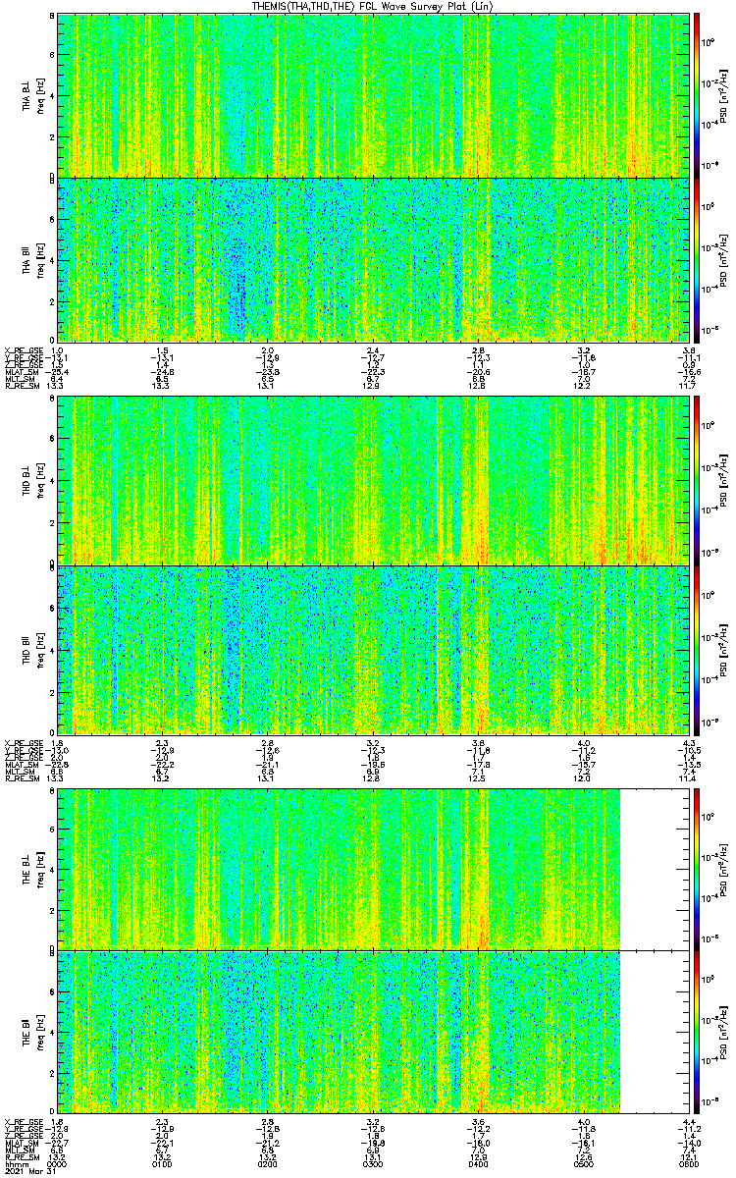Click the 'THD B⊥ freq [Hz]' axis label

(32, 480)
